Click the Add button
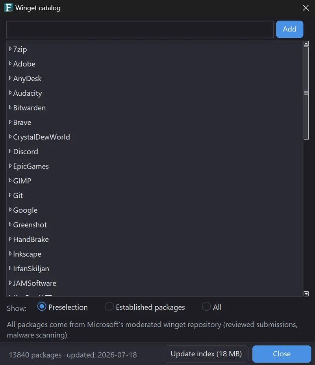315x365 pixels. (290, 29)
